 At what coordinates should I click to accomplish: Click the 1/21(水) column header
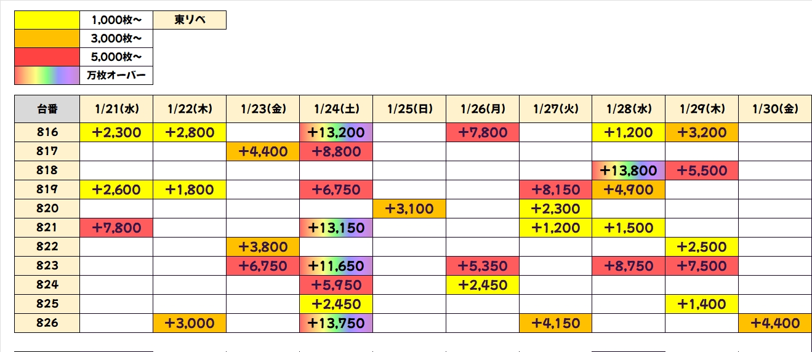coord(116,110)
